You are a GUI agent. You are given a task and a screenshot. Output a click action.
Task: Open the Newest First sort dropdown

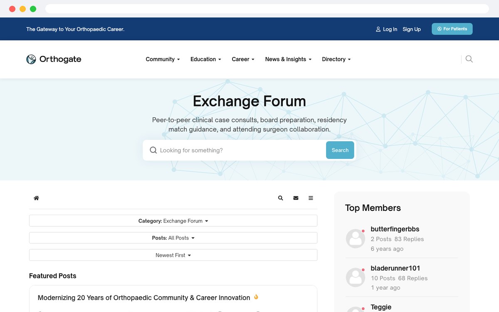click(x=173, y=255)
